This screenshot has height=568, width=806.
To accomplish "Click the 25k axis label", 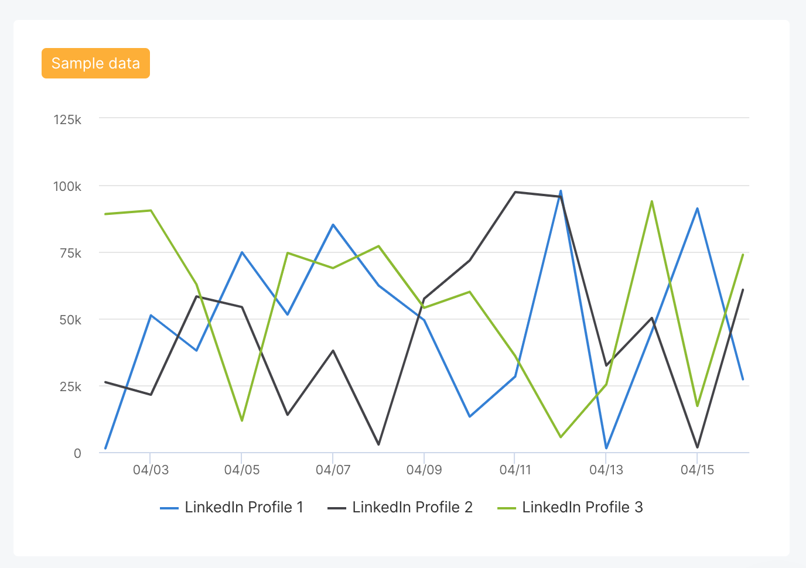I will point(71,385).
